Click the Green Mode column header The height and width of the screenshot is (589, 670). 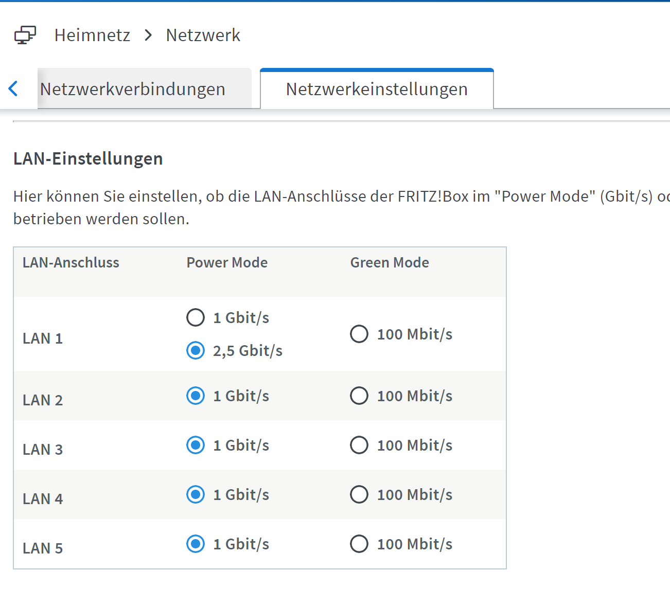[390, 262]
